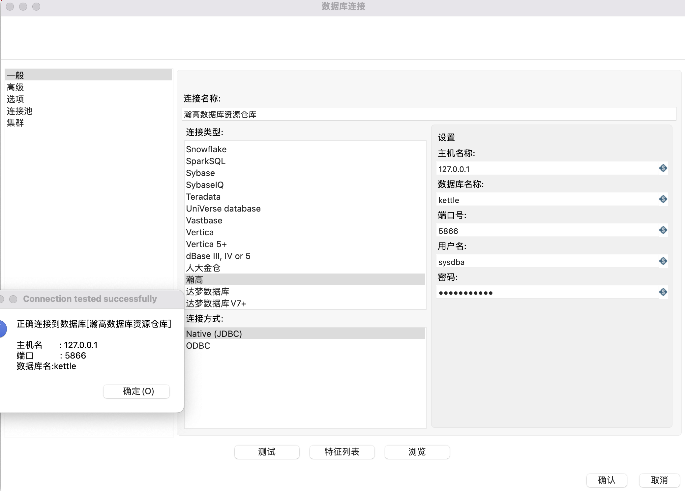Select Vastbase in connection type list
The height and width of the screenshot is (491, 685).
(204, 220)
